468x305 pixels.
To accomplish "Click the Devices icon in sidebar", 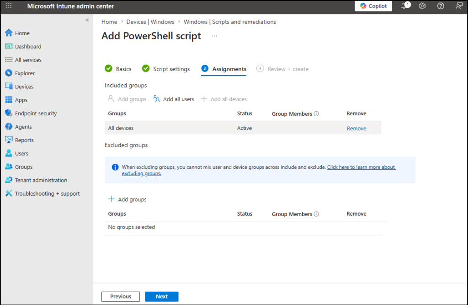I will 9,86.
